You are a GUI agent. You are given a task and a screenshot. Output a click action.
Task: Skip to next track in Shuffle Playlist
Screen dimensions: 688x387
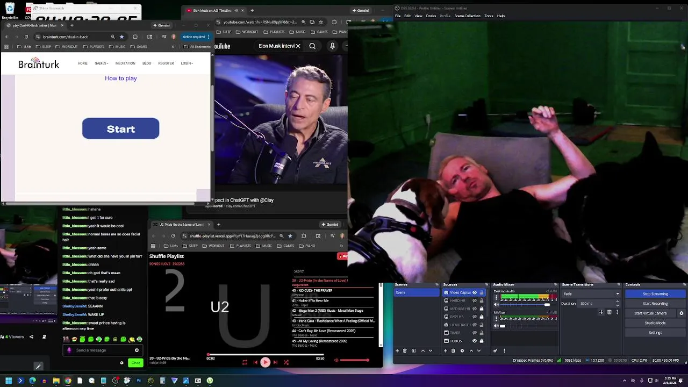pos(275,362)
